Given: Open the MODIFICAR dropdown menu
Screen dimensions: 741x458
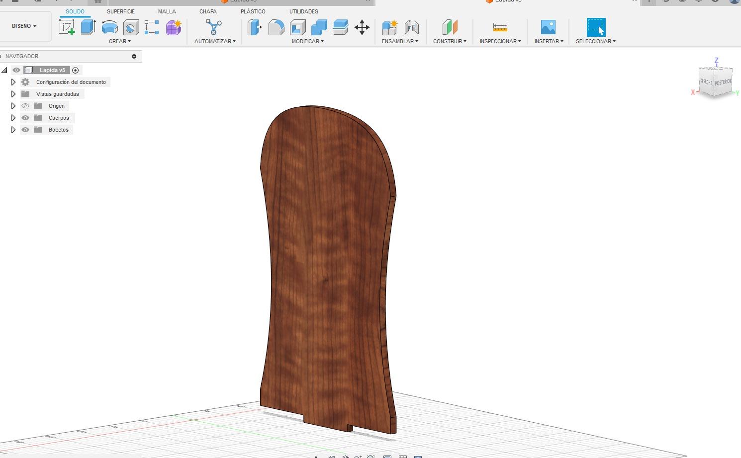Looking at the screenshot, I should point(308,41).
